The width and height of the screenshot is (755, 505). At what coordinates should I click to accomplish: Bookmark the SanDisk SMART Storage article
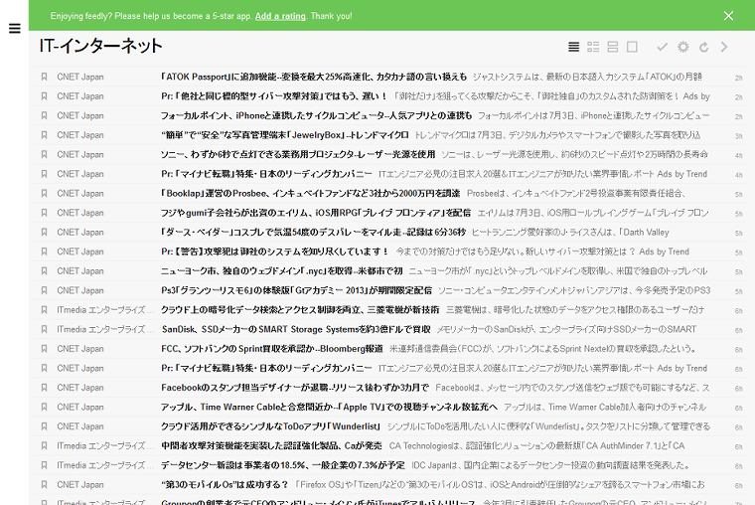(44, 329)
